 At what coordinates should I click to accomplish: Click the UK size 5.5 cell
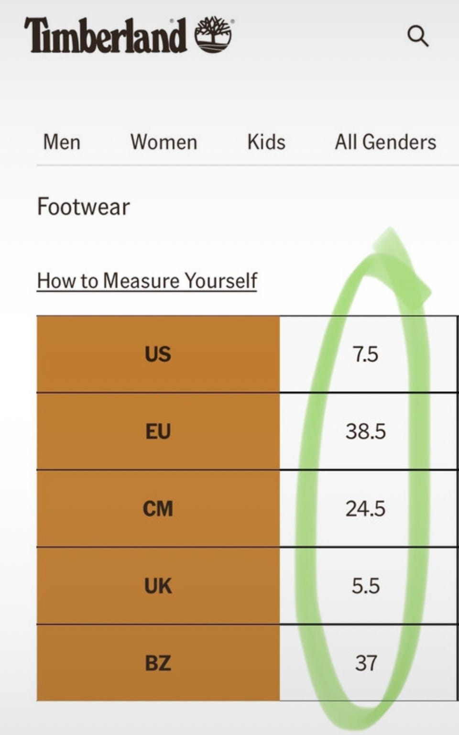tap(366, 586)
